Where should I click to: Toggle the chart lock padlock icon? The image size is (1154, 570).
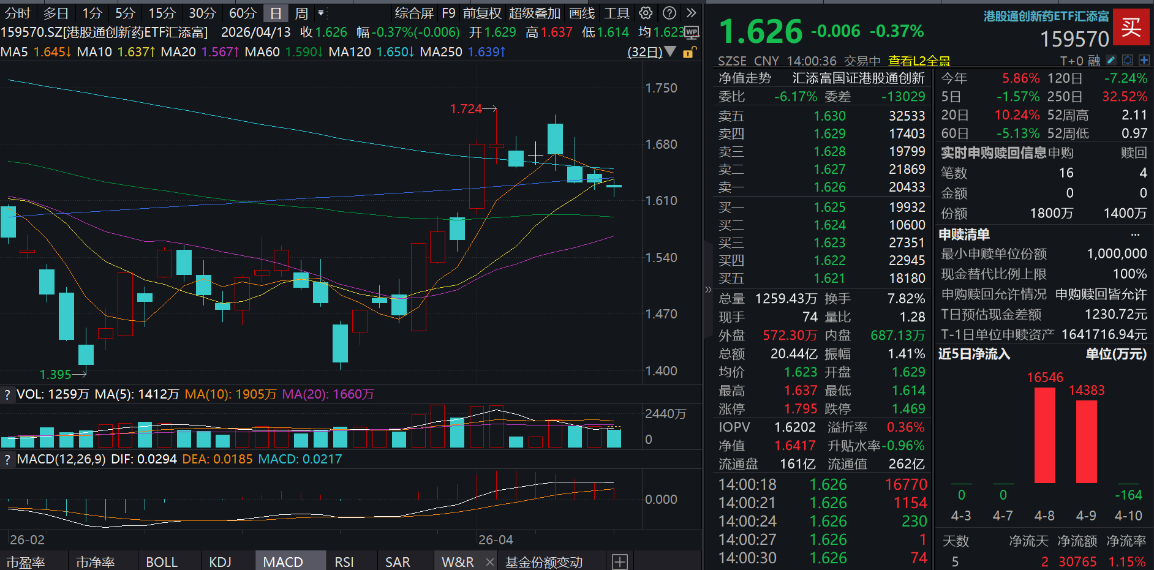pos(688,53)
